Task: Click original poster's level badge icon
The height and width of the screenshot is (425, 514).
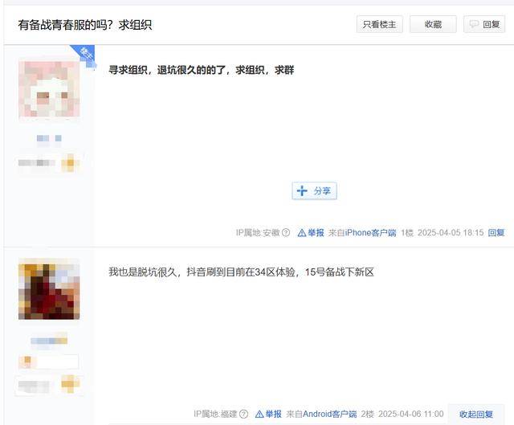Action: [70, 163]
